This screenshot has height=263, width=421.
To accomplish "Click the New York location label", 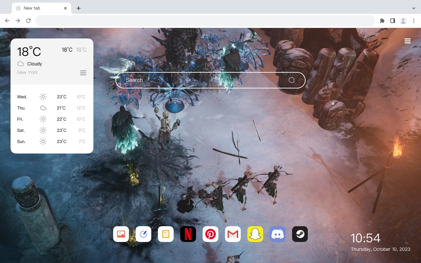I will pos(27,72).
